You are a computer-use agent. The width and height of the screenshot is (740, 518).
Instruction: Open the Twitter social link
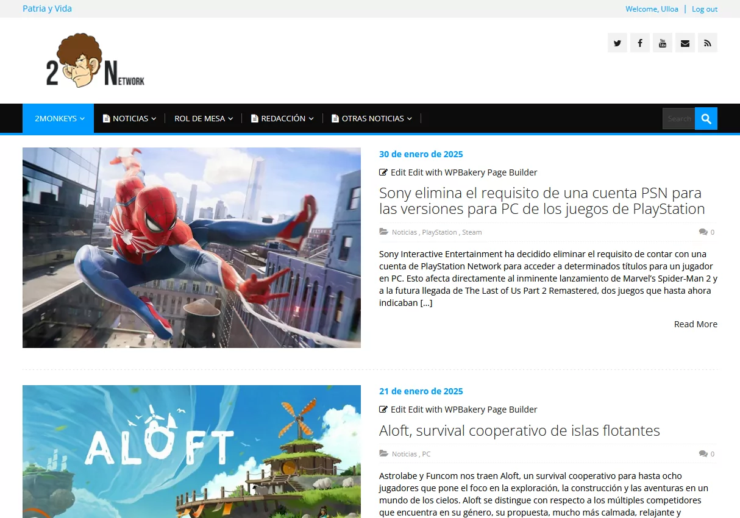click(x=617, y=43)
